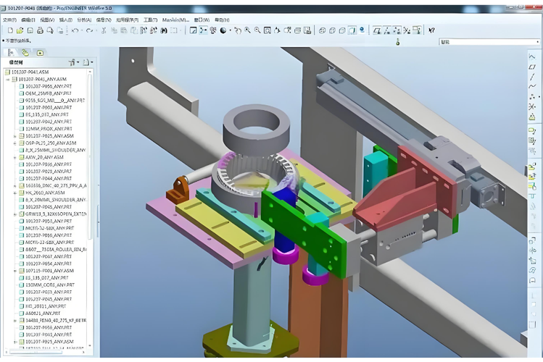Open the Analysis (A) menu in the menu bar
Image resolution: width=543 pixels, height=362 pixels.
[x=84, y=20]
